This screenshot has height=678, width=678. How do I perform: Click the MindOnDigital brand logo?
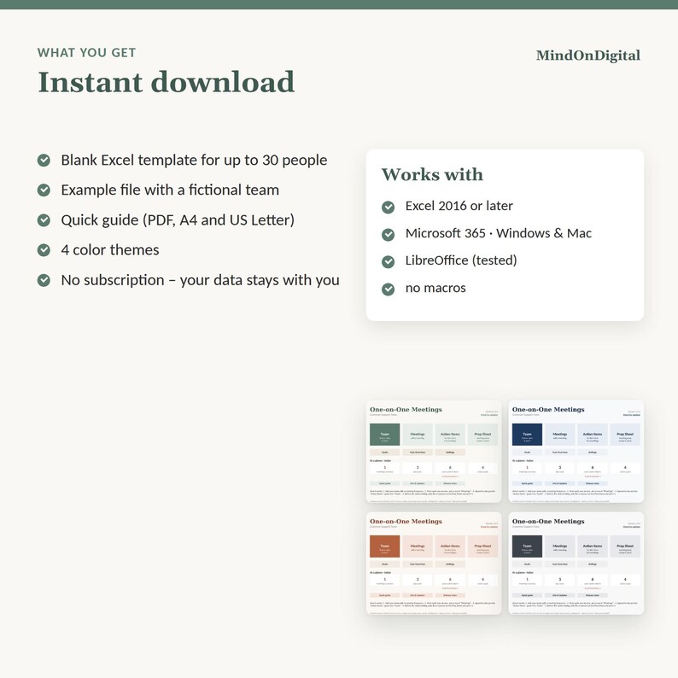point(588,56)
